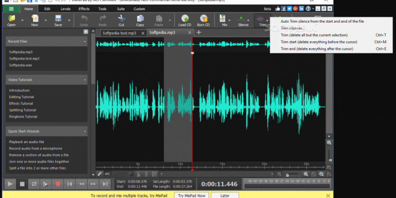Viewport: 396px width, 198px height.
Task: Click Split a file into 2 or more files
Action: pos(37,168)
